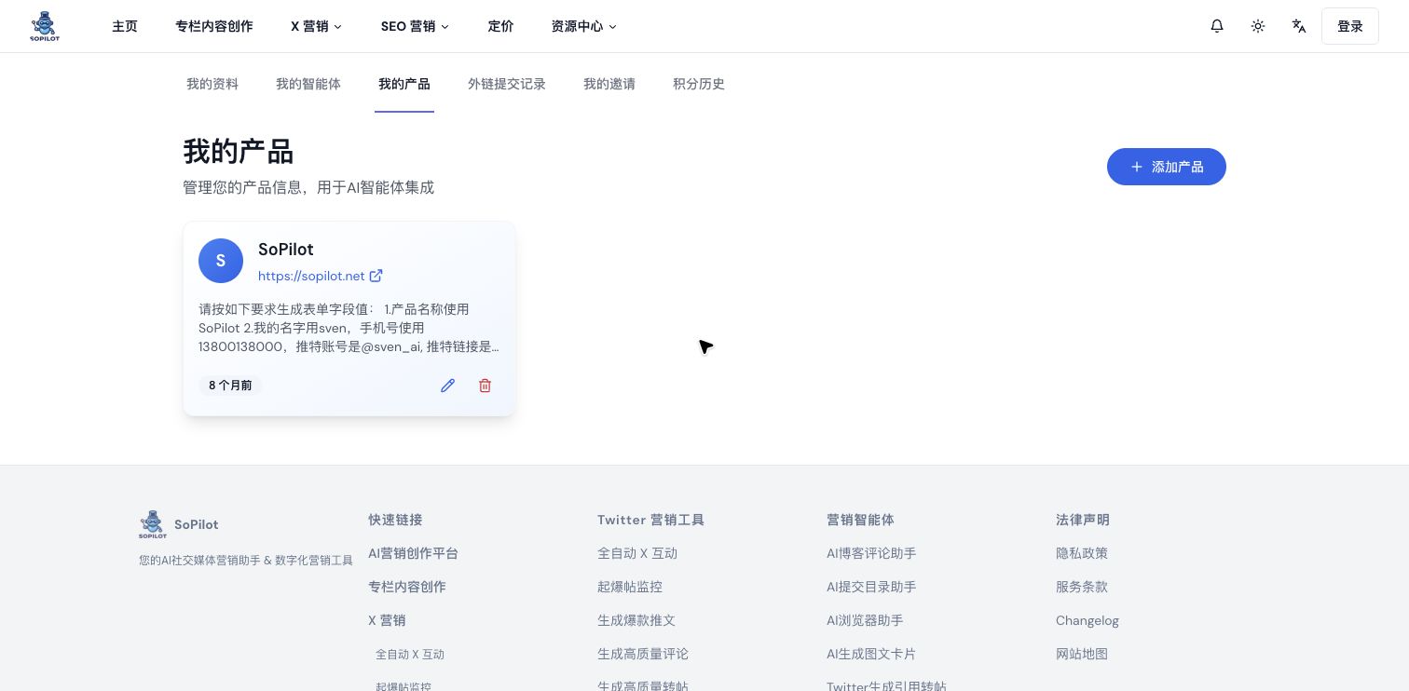
Task: Switch to the 我的智能体 tab
Action: click(308, 84)
